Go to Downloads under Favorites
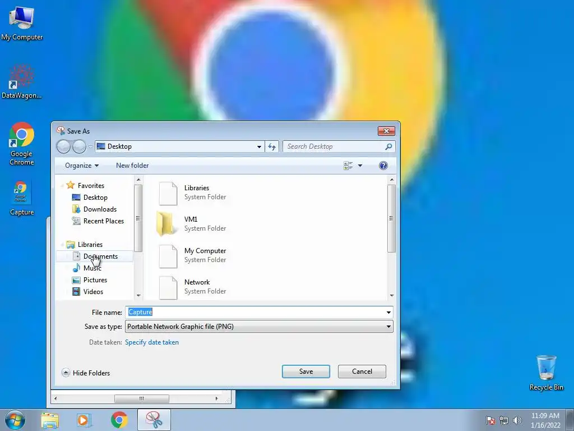This screenshot has width=574, height=431. click(x=100, y=209)
